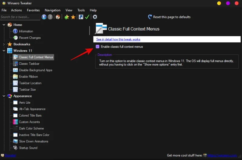Click the Recent Changes clock icon
Image resolution: width=242 pixels, height=160 pixels.
(x=15, y=38)
